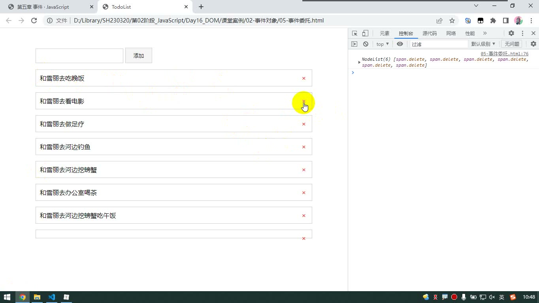Focus the new todo text input
Viewport: 539px width, 303px height.
point(79,56)
